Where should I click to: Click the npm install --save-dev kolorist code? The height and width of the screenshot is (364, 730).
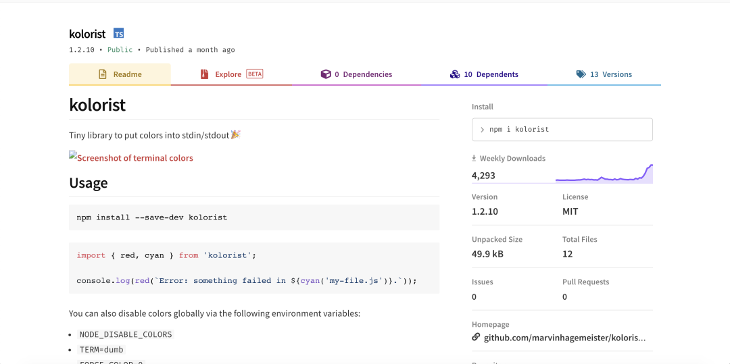pyautogui.click(x=152, y=217)
